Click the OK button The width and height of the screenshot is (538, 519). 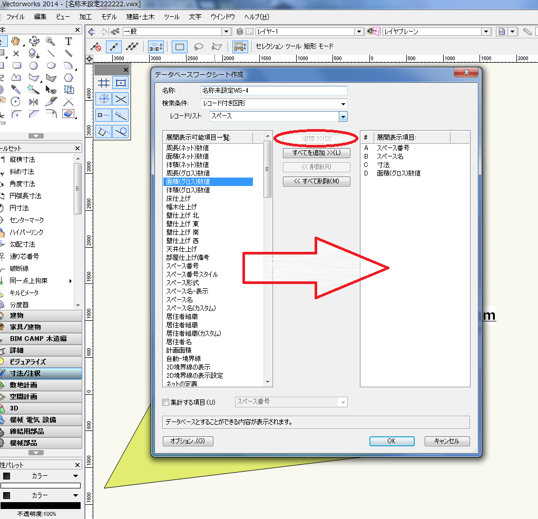[391, 441]
